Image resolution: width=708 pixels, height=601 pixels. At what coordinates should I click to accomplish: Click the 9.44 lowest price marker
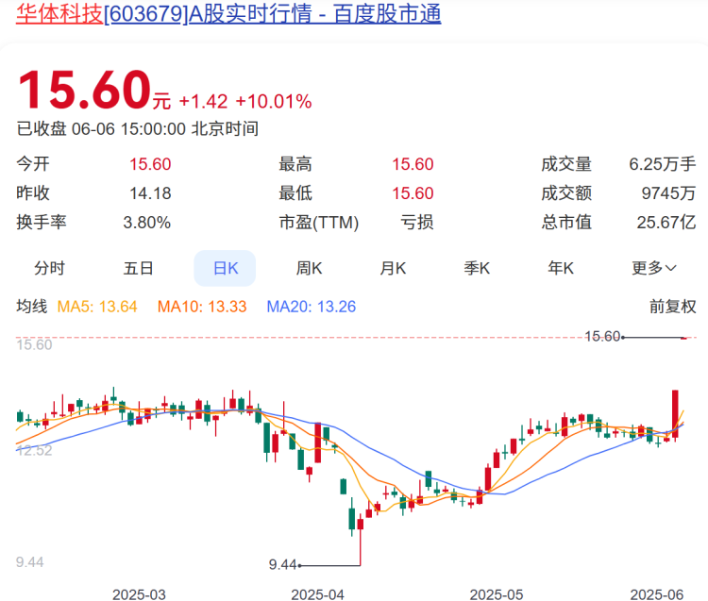(282, 564)
